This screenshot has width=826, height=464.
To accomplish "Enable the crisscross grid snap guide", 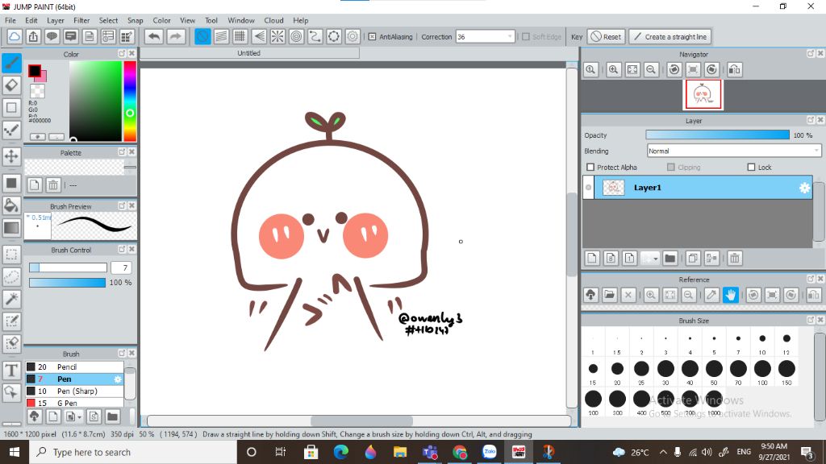I will pyautogui.click(x=240, y=37).
